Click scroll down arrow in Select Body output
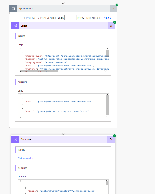Image resolution: width=155 pixels, height=194 pixels. pyautogui.click(x=107, y=117)
